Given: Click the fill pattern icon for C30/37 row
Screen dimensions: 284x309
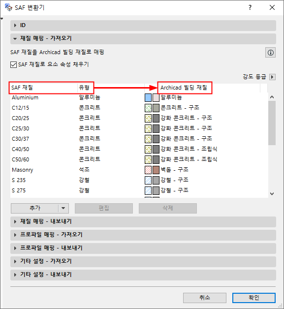Looking at the screenshot, I should pyautogui.click(x=148, y=139).
